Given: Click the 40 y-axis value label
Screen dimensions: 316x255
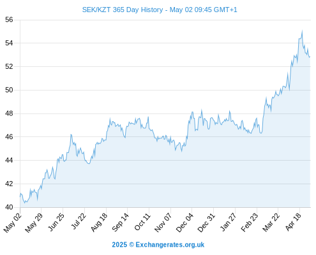Looking at the screenshot, I should point(9,207).
